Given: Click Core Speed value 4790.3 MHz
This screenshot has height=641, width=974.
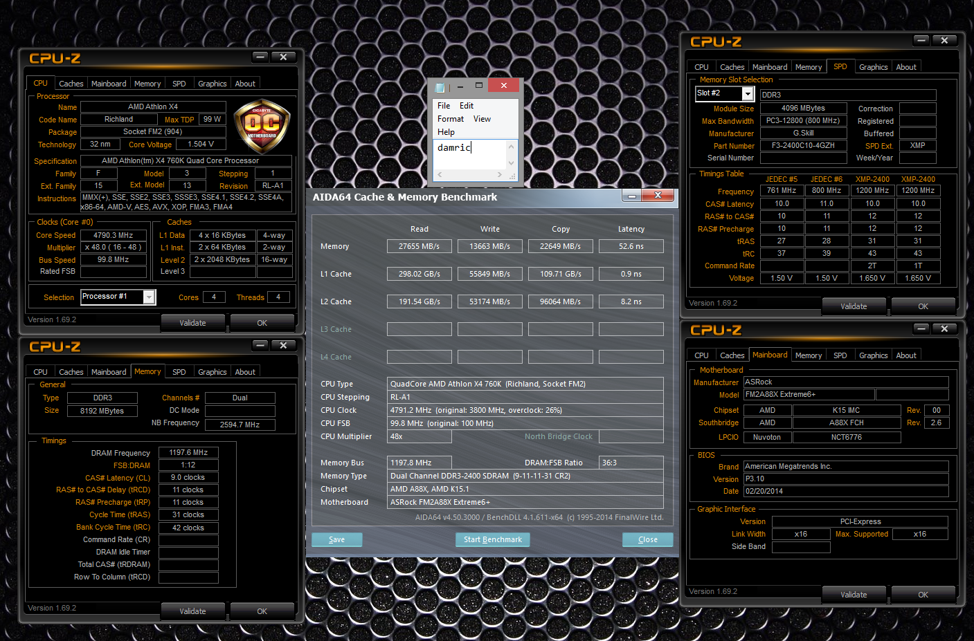Looking at the screenshot, I should click(x=113, y=235).
